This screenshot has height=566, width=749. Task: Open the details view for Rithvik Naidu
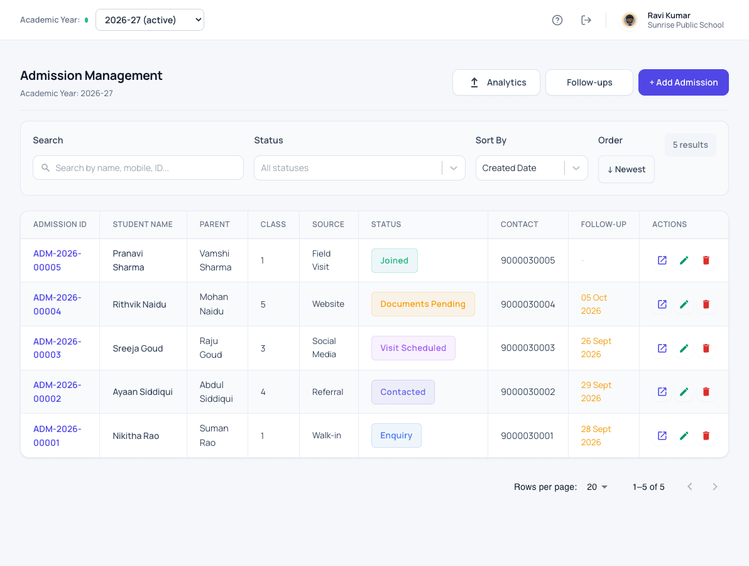[x=662, y=304]
